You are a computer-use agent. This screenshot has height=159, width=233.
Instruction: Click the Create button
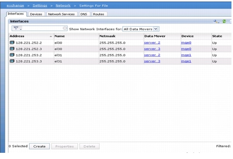(39, 146)
